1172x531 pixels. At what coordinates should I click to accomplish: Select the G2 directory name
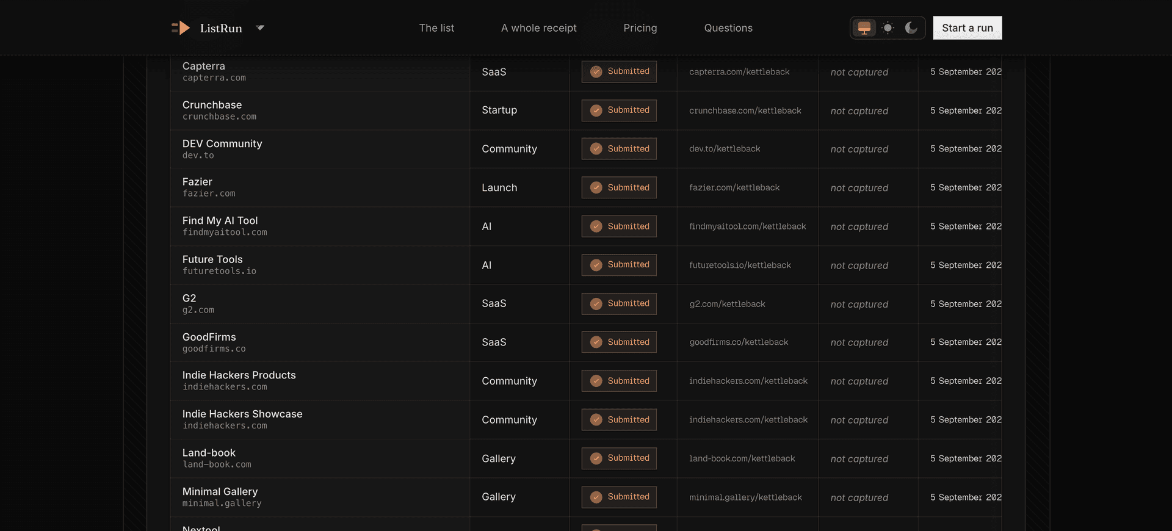coord(189,298)
